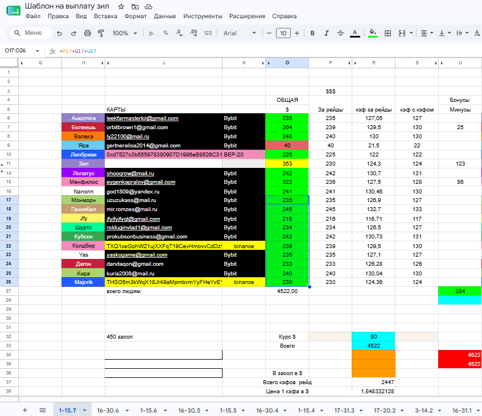
Task: Select the Paint format tool
Action: coord(101,33)
